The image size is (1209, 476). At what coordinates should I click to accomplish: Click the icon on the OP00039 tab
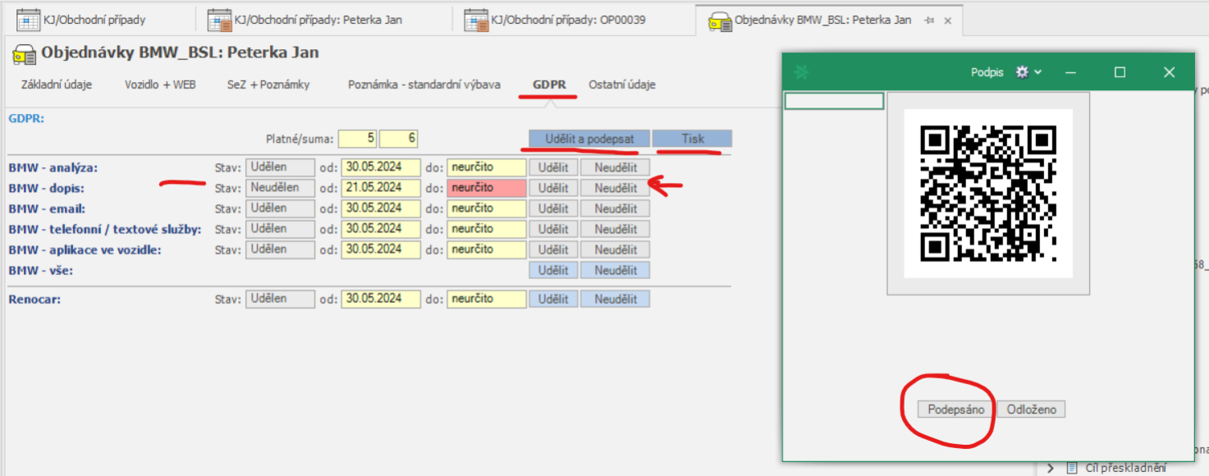tap(475, 20)
